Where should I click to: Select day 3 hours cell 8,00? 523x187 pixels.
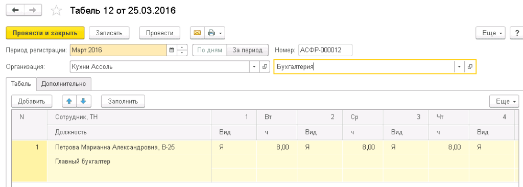(x=449, y=147)
